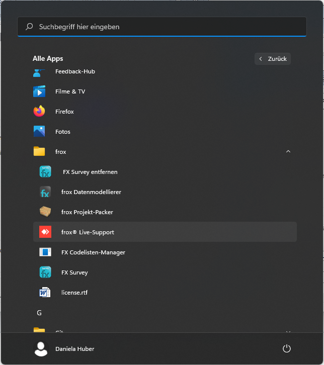Open the Feedback-Hub app
The width and height of the screenshot is (324, 365).
pyautogui.click(x=74, y=72)
